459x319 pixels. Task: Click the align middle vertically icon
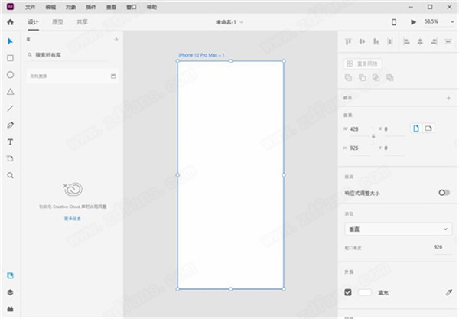[x=362, y=41]
